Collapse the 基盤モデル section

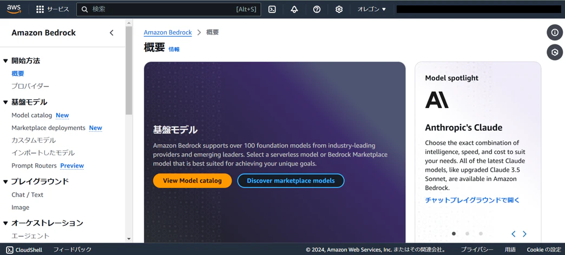point(5,102)
